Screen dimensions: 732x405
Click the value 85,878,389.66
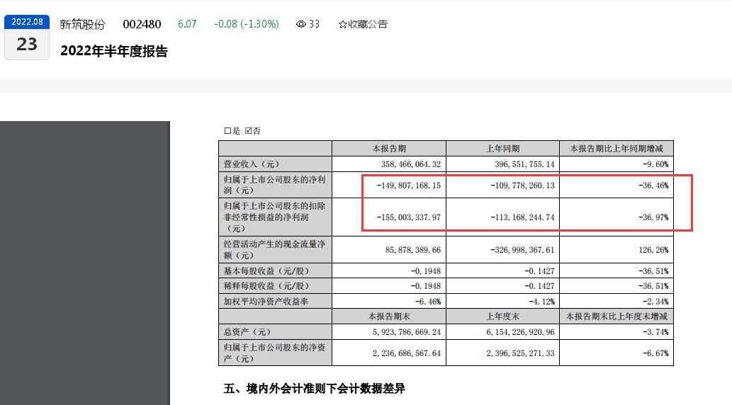coord(413,250)
